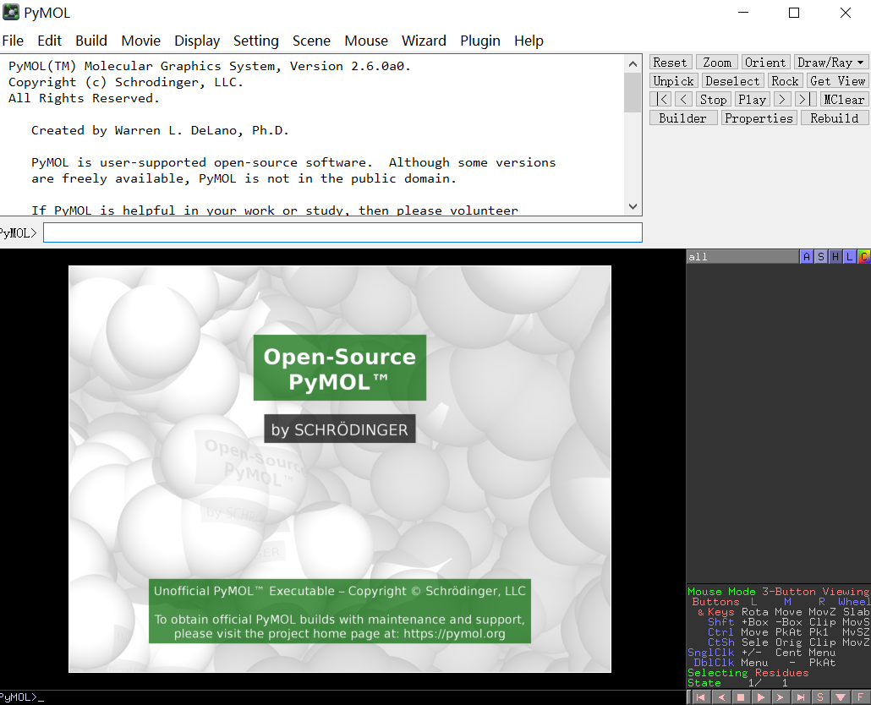
Task: Open the down-triangle movie menu in bottom bar
Action: (841, 697)
